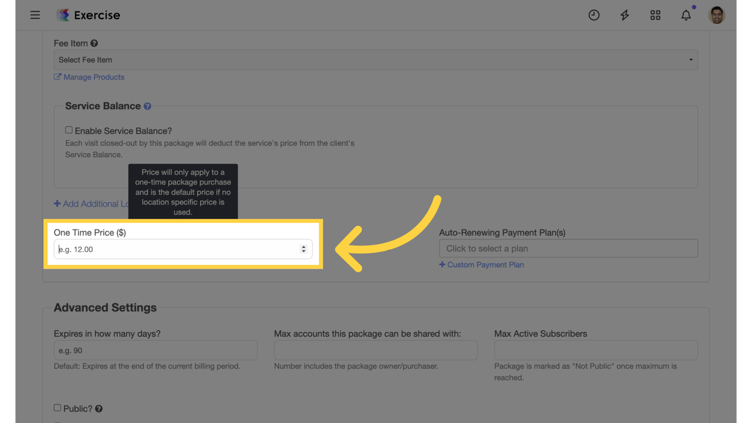This screenshot has width=752, height=423.
Task: Click the Exercise logo icon
Action: click(63, 15)
